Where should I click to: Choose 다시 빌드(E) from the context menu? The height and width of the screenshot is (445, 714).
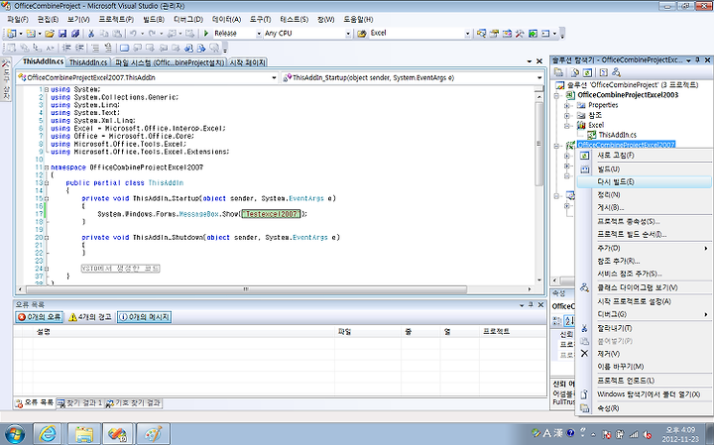[x=644, y=182]
